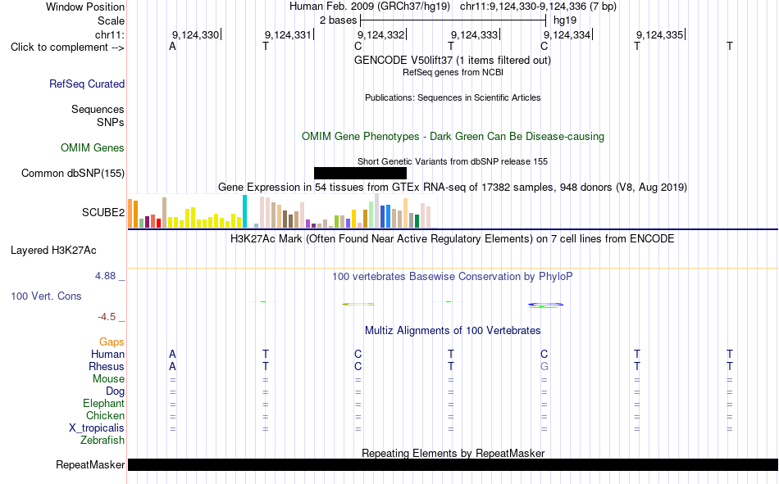This screenshot has width=779, height=484.
Task: Click the Gaps label in Multiz track
Action: click(x=112, y=342)
